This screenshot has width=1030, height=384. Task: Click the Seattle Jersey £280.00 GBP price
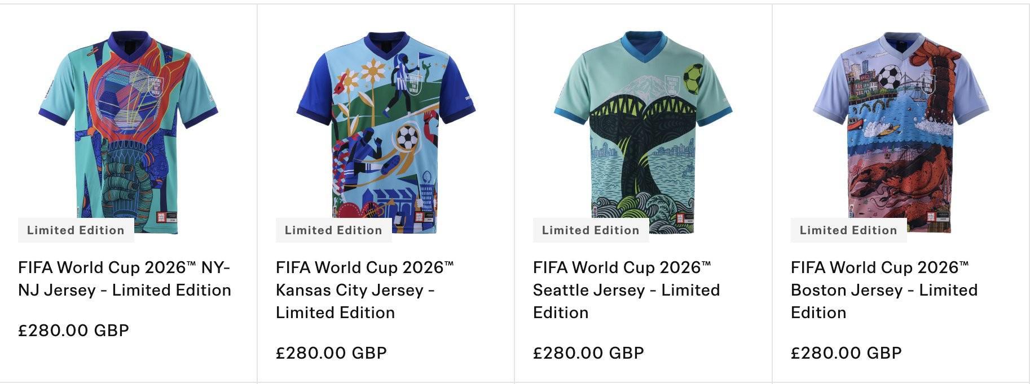pos(589,353)
